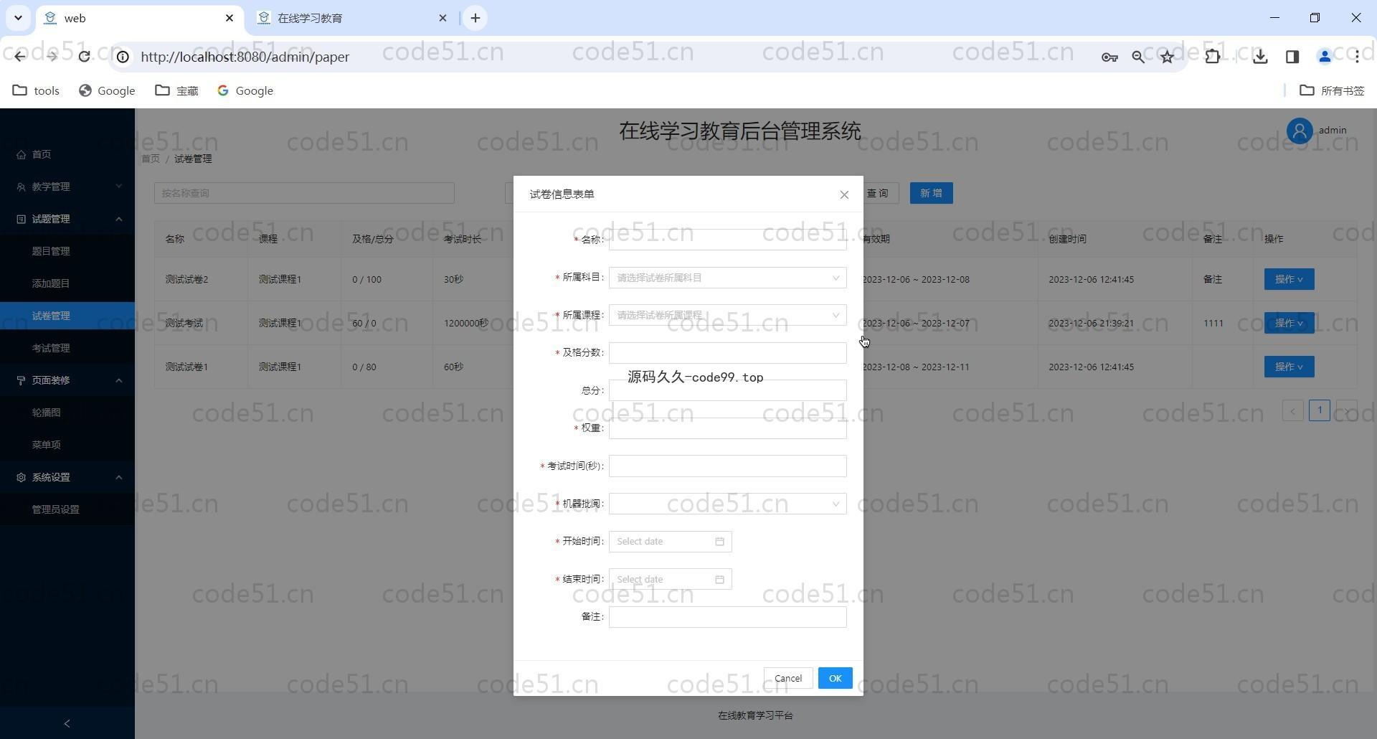Screen dimensions: 1377x739
Task: Click the Cancel button in the dialog
Action: 787,678
